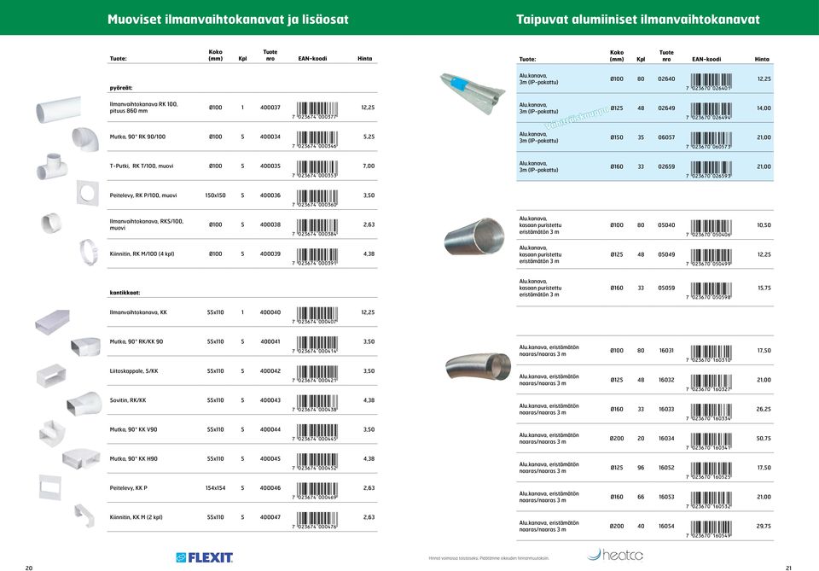Click the compressed aluminium duct image
This screenshot has height=571, width=819.
pyautogui.click(x=475, y=236)
